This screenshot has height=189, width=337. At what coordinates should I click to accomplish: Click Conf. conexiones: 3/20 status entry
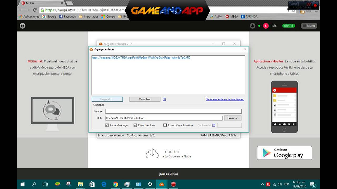pyautogui.click(x=141, y=135)
